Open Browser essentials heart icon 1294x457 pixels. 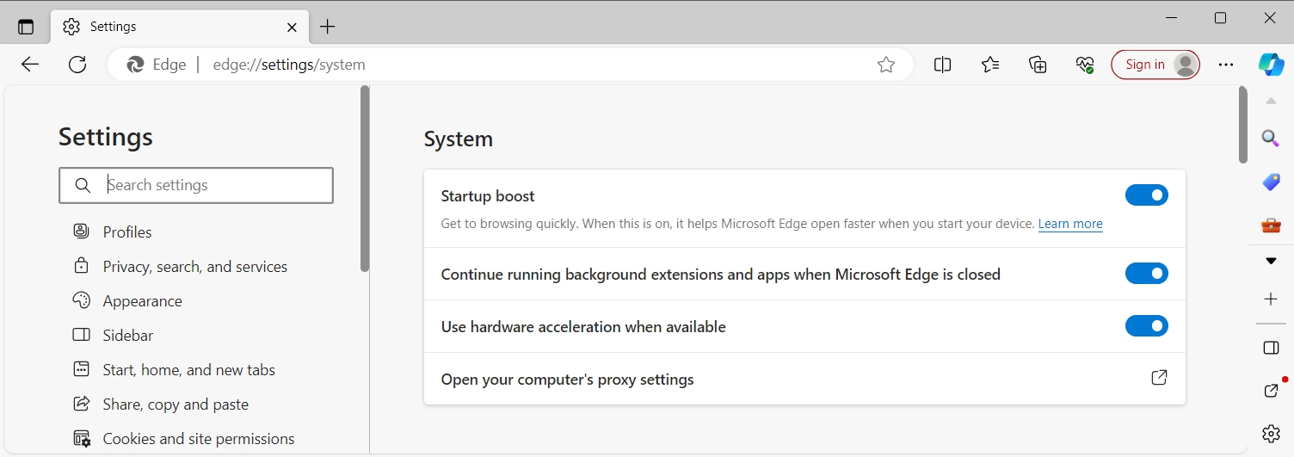click(x=1085, y=65)
